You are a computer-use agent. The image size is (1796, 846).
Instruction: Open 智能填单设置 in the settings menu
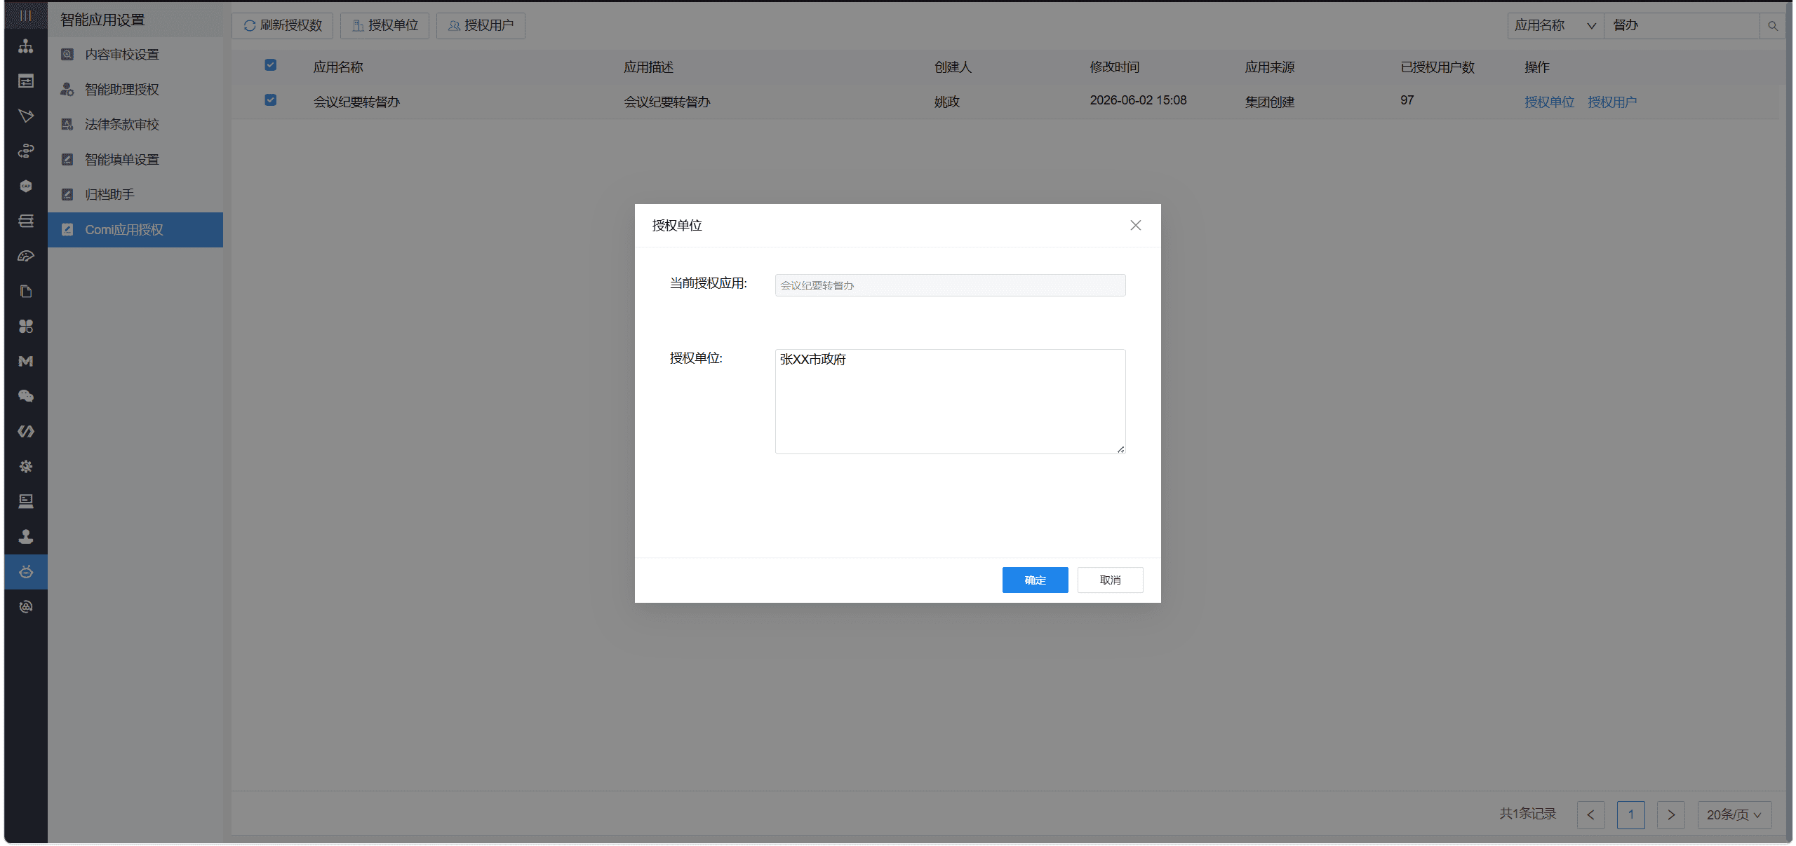click(x=135, y=160)
